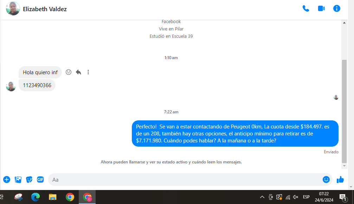354x204 pixels.
Task: Start a voice call with Elizabeth Valdez
Action: click(x=305, y=9)
